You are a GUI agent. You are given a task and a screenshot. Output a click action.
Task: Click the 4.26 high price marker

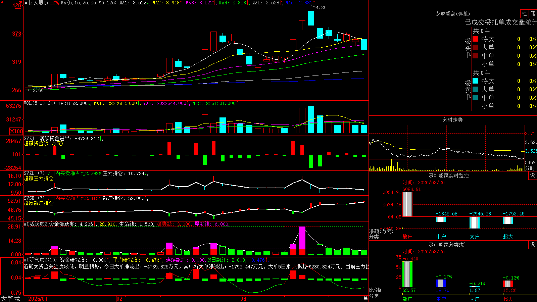(x=321, y=7)
